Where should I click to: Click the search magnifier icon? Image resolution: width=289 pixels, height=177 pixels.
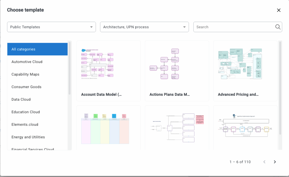[278, 27]
